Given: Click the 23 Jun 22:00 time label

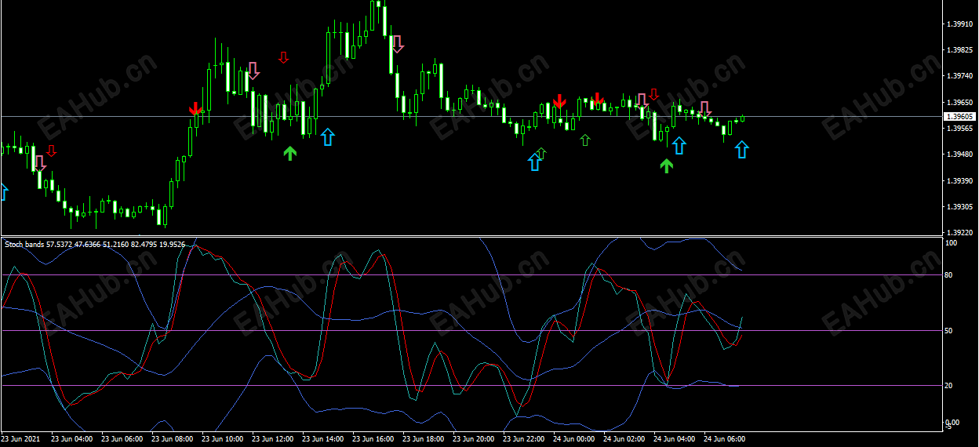Looking at the screenshot, I should click(524, 439).
